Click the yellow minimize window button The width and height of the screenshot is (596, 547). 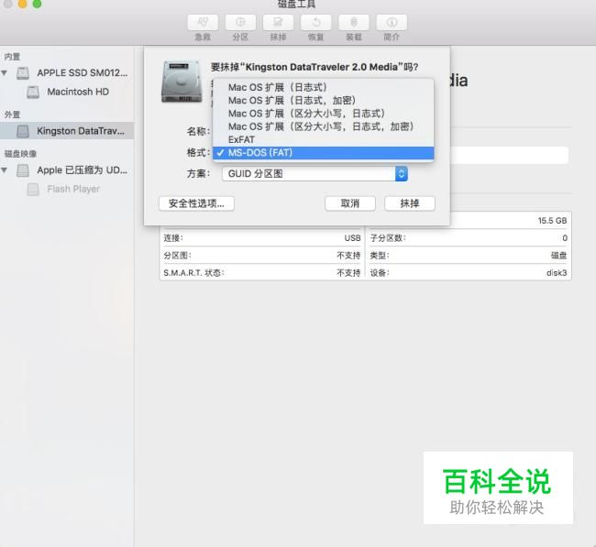(x=22, y=4)
